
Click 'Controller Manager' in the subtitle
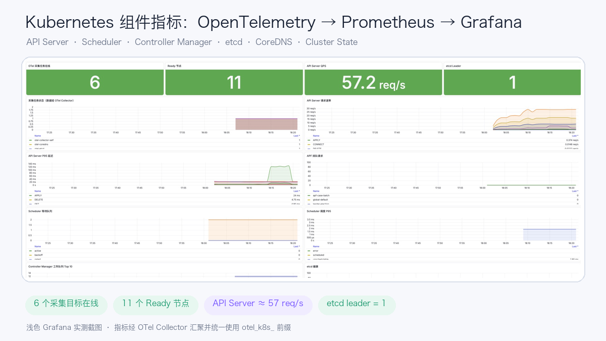click(x=173, y=42)
